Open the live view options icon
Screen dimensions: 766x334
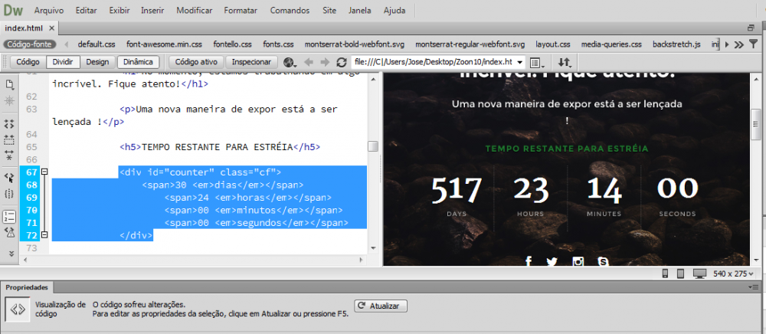[x=537, y=63]
